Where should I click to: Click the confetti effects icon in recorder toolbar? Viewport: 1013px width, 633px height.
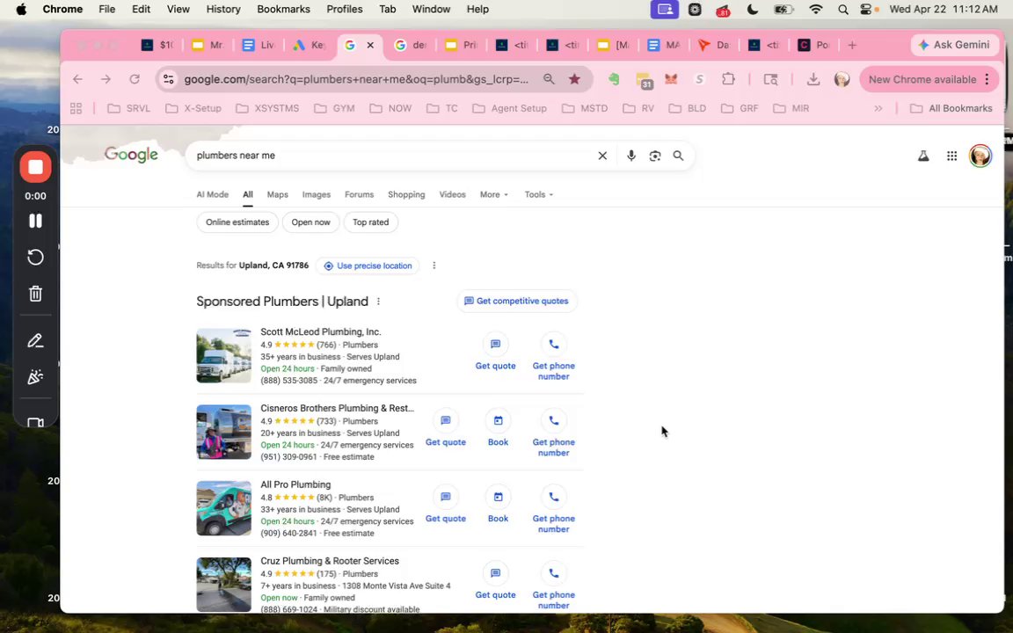pyautogui.click(x=35, y=377)
